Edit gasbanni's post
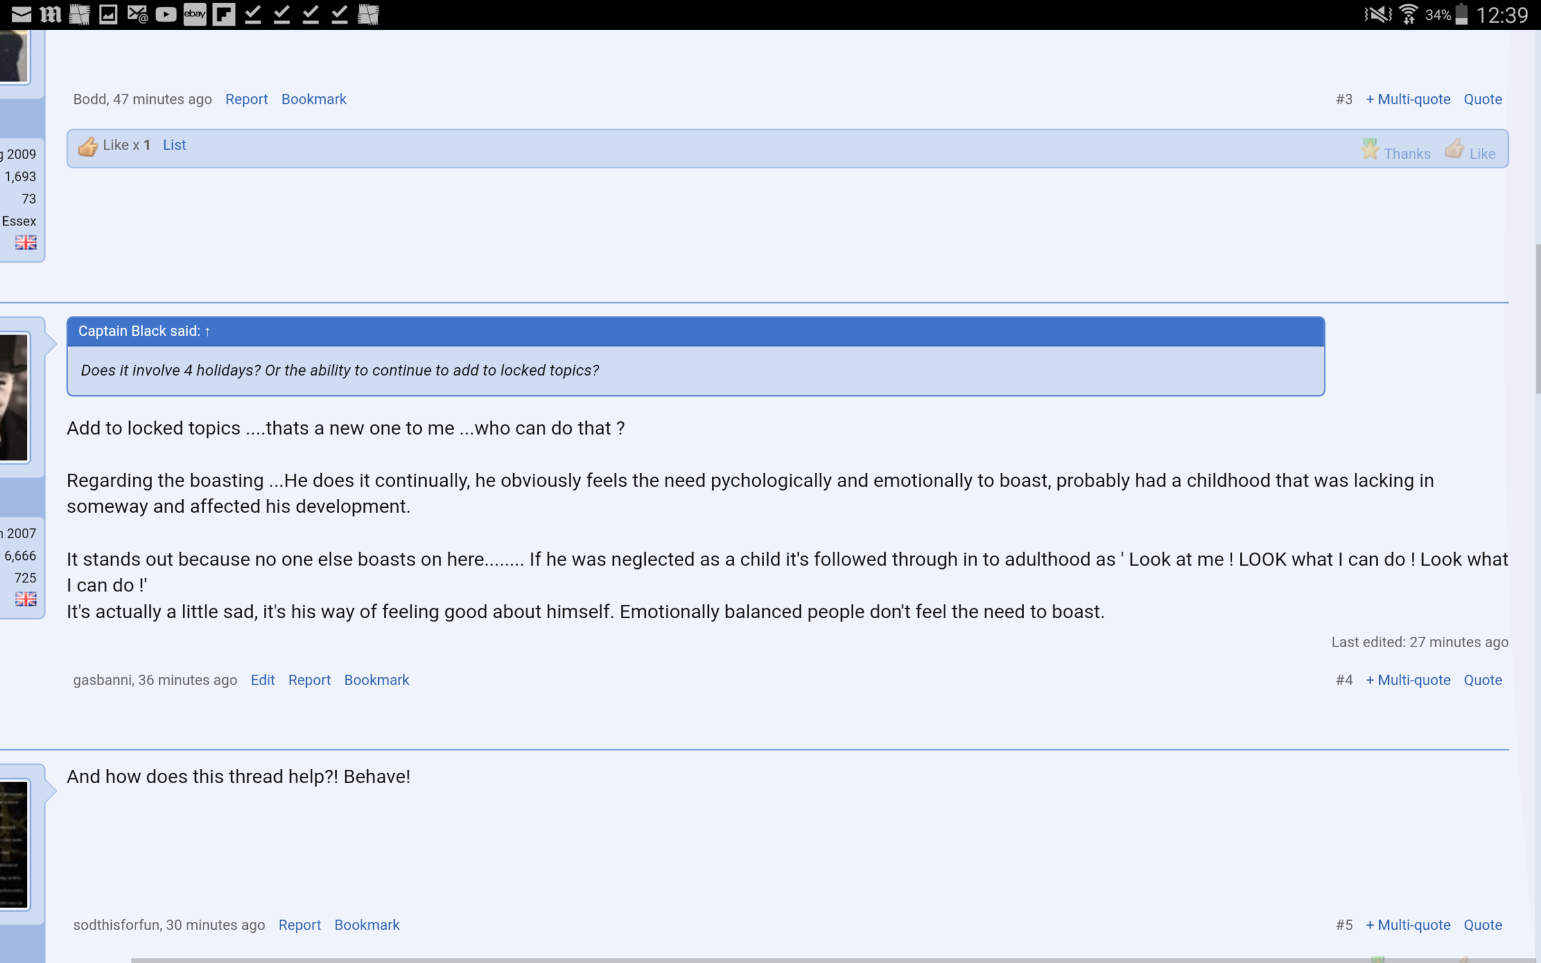 pyautogui.click(x=262, y=680)
